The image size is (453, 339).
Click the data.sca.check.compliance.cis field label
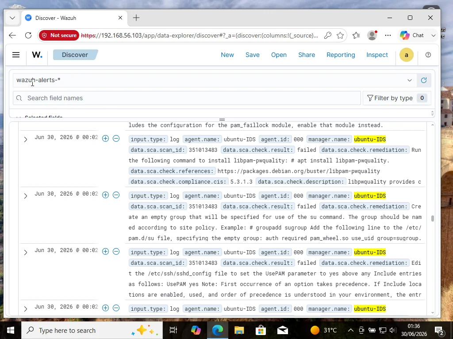pyautogui.click(x=178, y=181)
